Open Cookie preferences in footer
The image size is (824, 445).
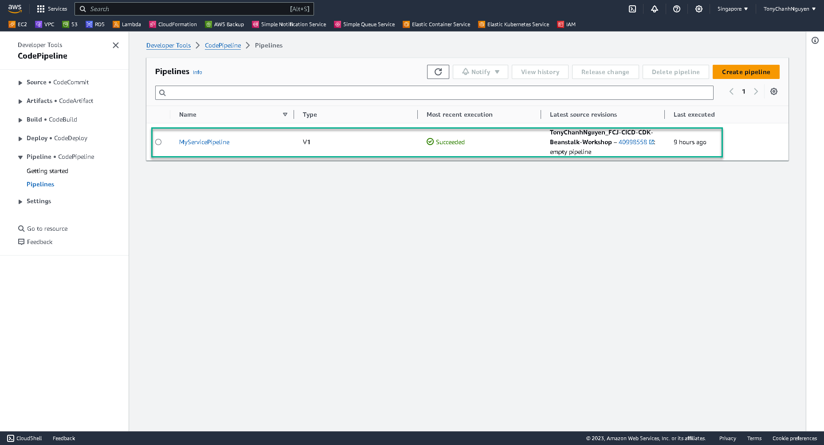(x=795, y=438)
